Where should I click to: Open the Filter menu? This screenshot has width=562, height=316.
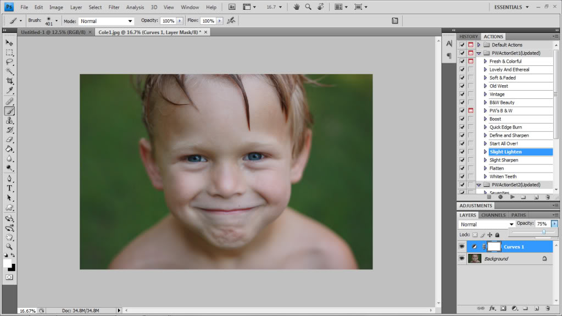[114, 7]
